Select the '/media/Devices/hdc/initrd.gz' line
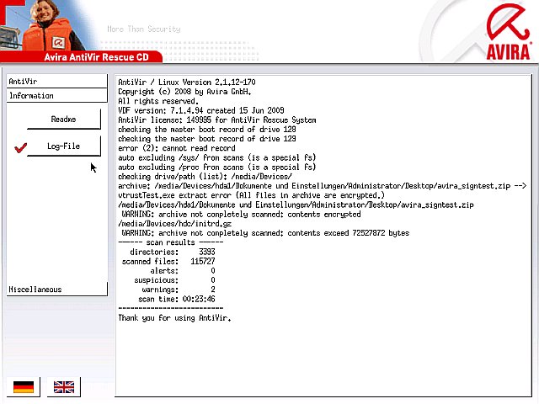This screenshot has width=539, height=404. 174,224
